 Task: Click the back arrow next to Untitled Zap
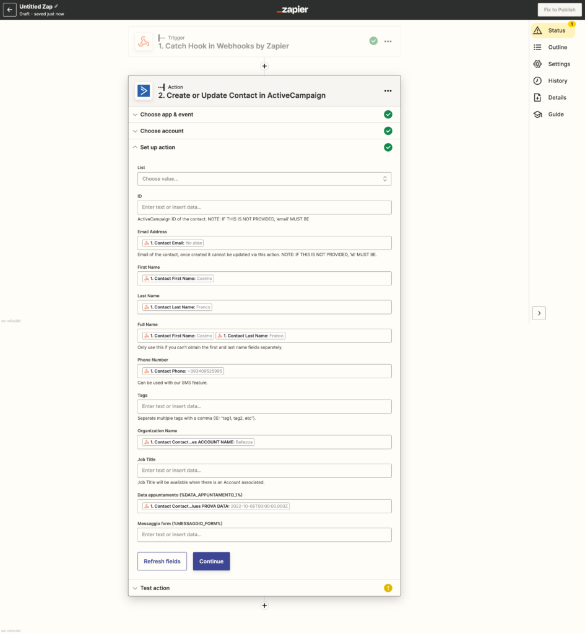(x=10, y=10)
